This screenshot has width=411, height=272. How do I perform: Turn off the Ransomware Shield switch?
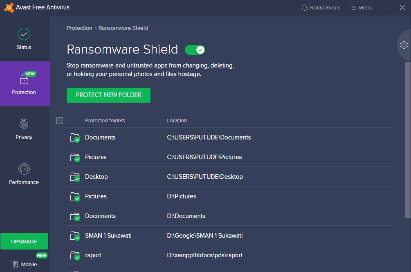click(x=195, y=50)
